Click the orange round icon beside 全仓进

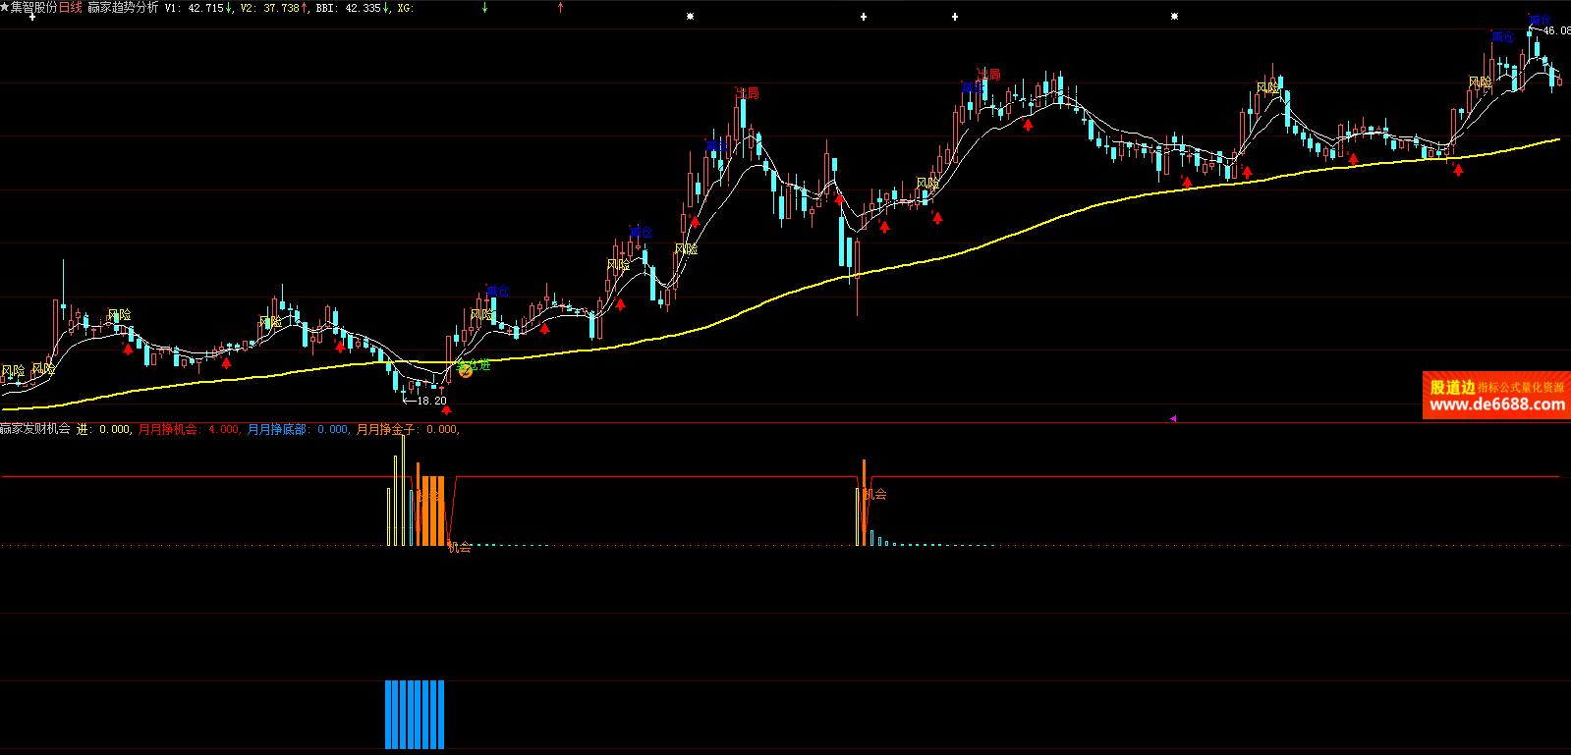(466, 371)
